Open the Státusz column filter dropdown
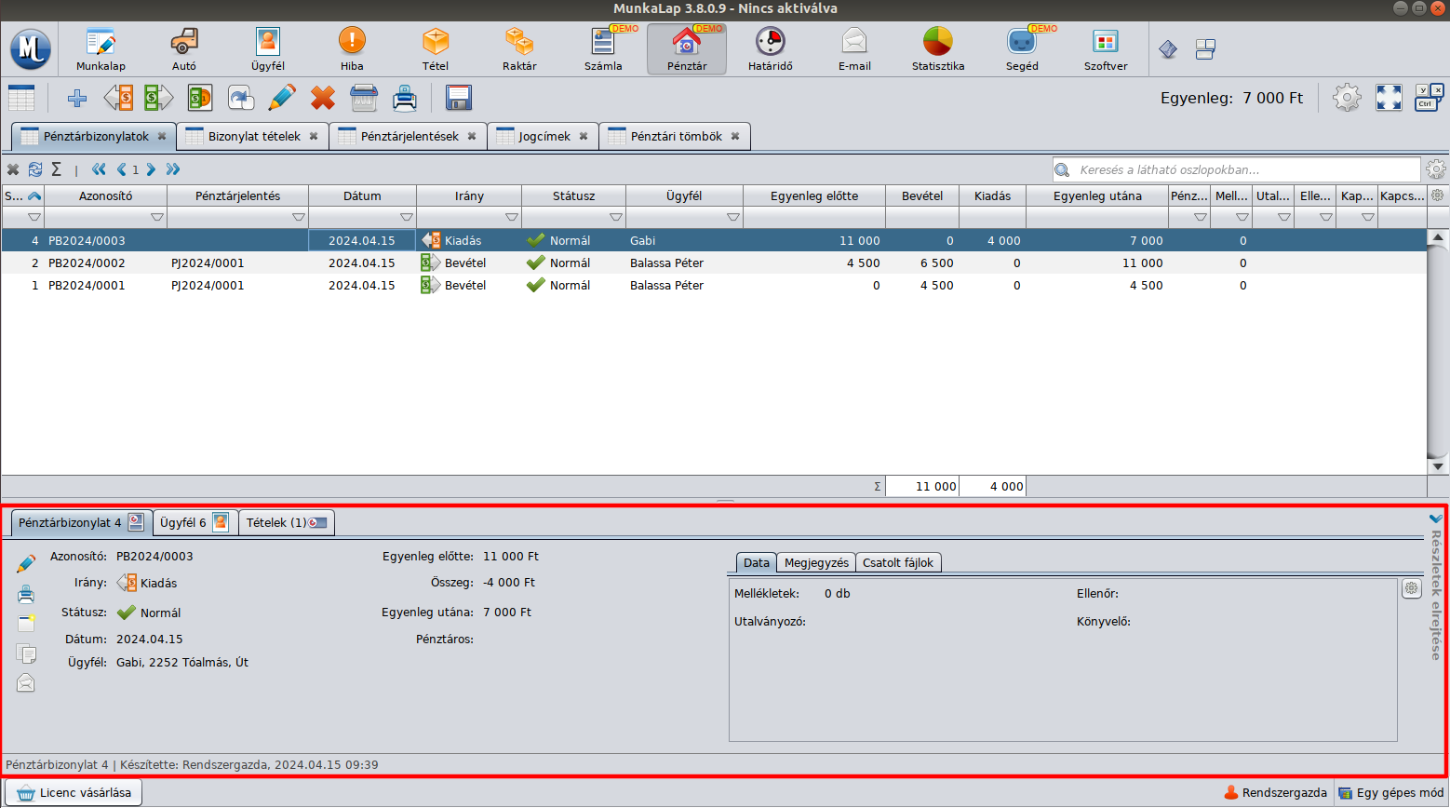Image resolution: width=1450 pixels, height=808 pixels. [x=615, y=218]
